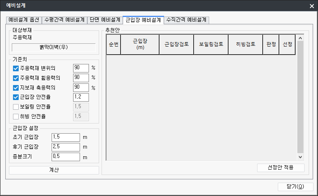This screenshot has height=196, width=318.
Task: Enable the 히빙 안전율 checkbox
Action: 16,117
